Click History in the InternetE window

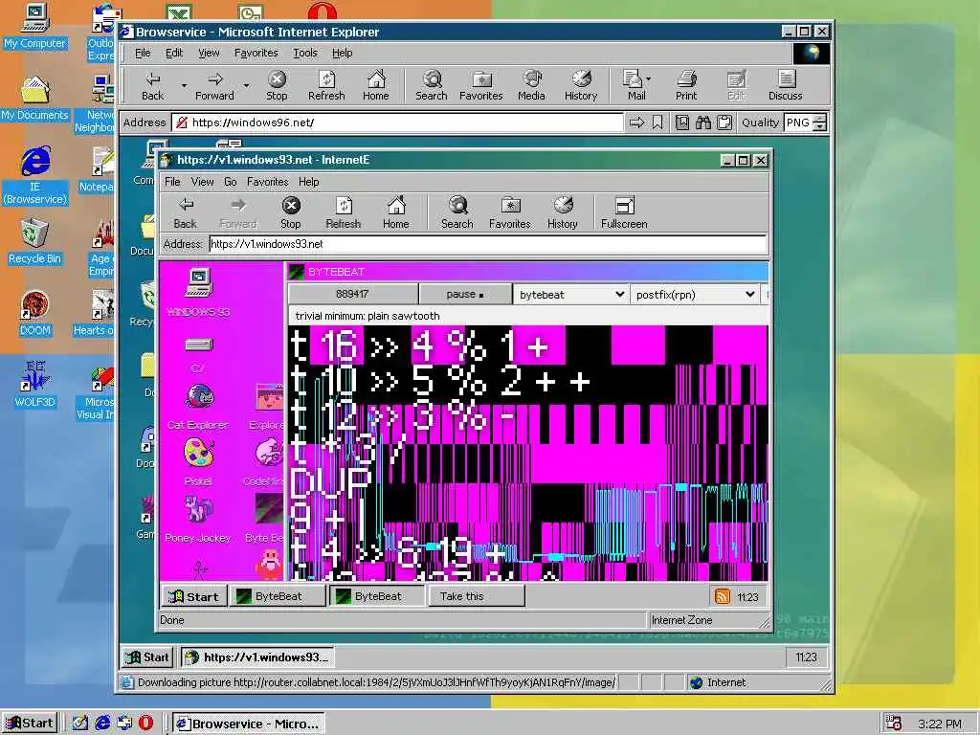(x=563, y=213)
